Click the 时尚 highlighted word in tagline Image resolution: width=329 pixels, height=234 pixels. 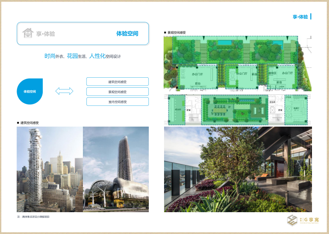(x=50, y=56)
